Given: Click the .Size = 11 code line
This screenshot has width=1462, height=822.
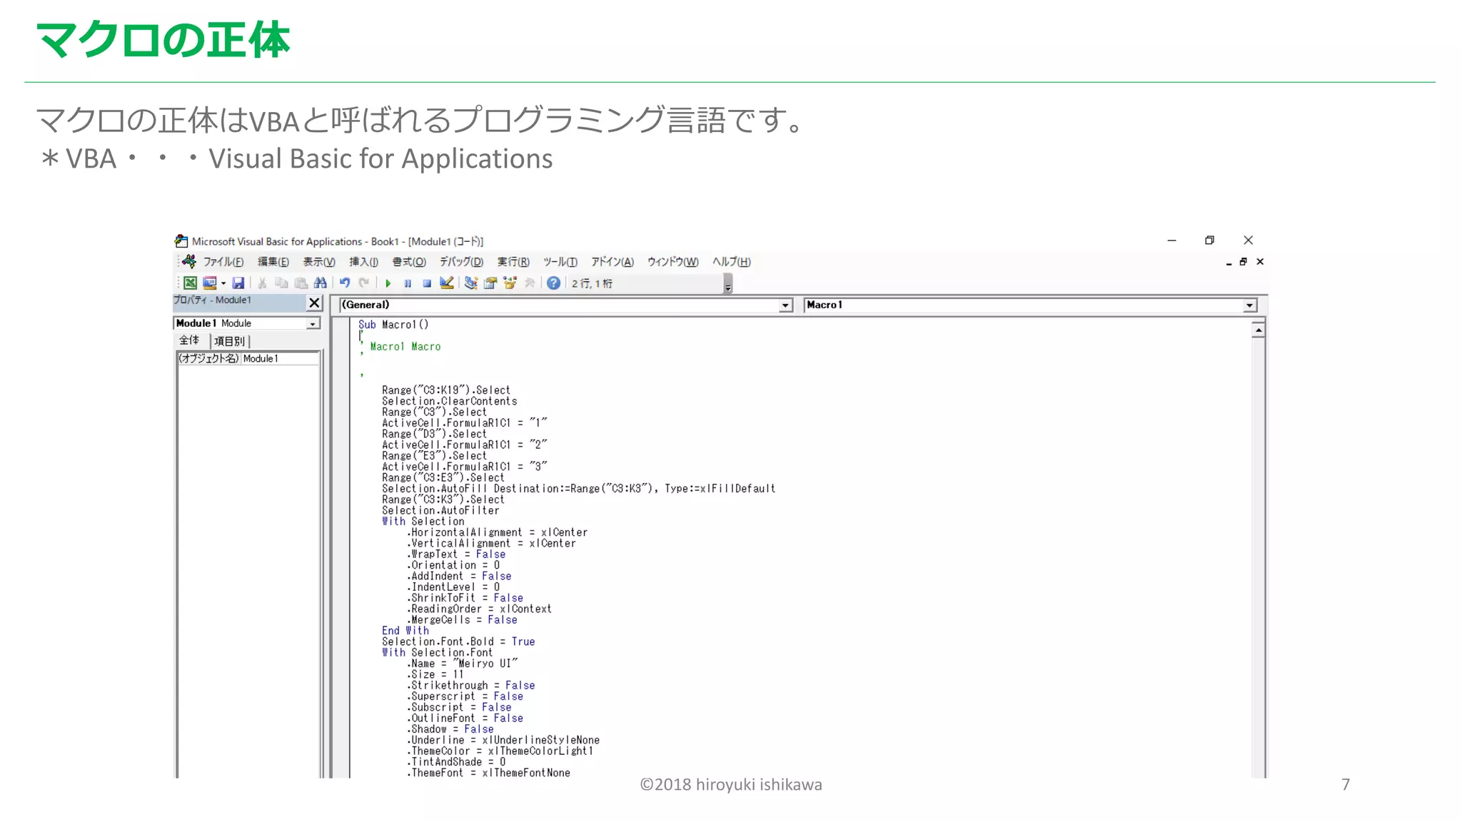Looking at the screenshot, I should [x=435, y=674].
